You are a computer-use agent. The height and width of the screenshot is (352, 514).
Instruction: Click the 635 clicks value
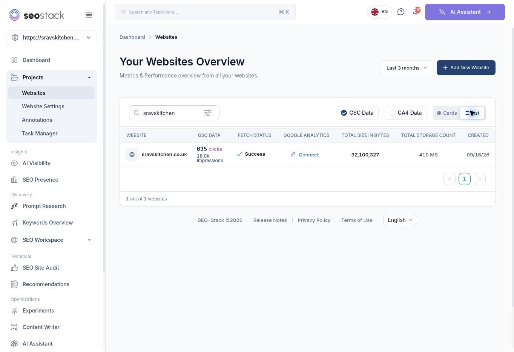[x=209, y=149]
